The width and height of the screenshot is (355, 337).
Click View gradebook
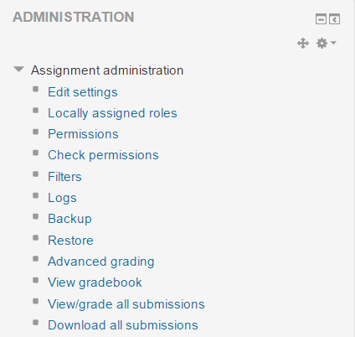tap(95, 283)
